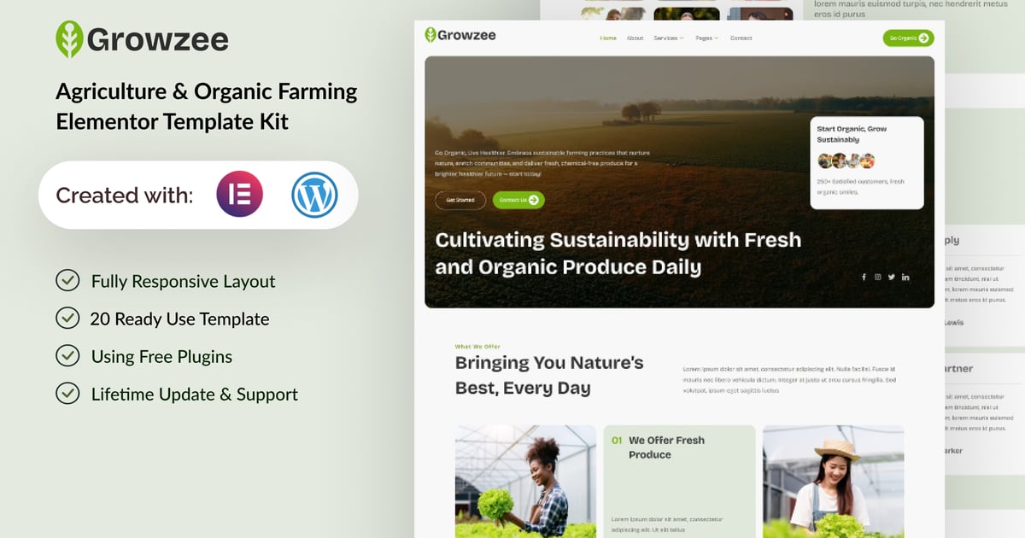Click the customer avatars in Start Organic card
Viewport: 1025px width, 538px height.
[x=846, y=161]
